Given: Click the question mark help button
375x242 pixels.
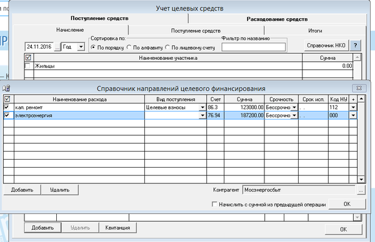Looking at the screenshot, I should pyautogui.click(x=356, y=46).
